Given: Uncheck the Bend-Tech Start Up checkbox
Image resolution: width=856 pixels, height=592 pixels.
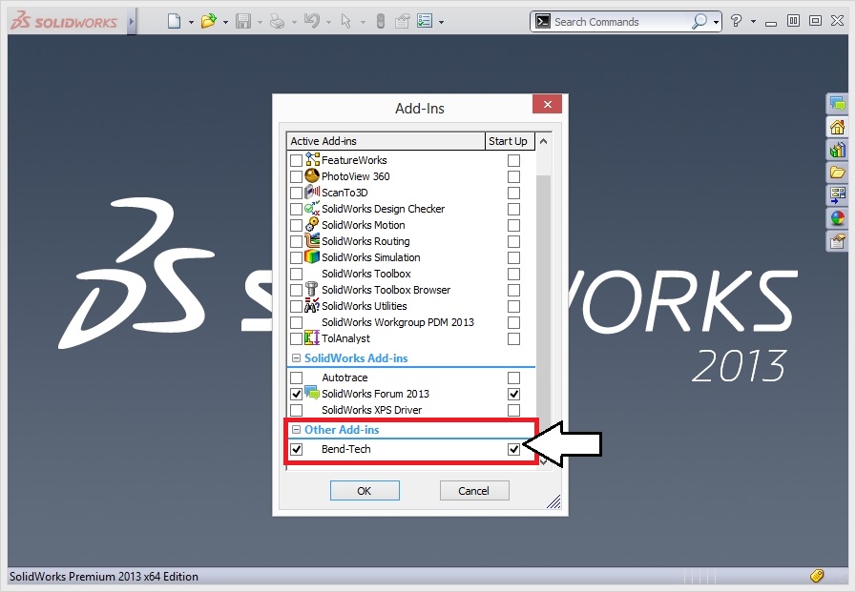Looking at the screenshot, I should pyautogui.click(x=513, y=449).
